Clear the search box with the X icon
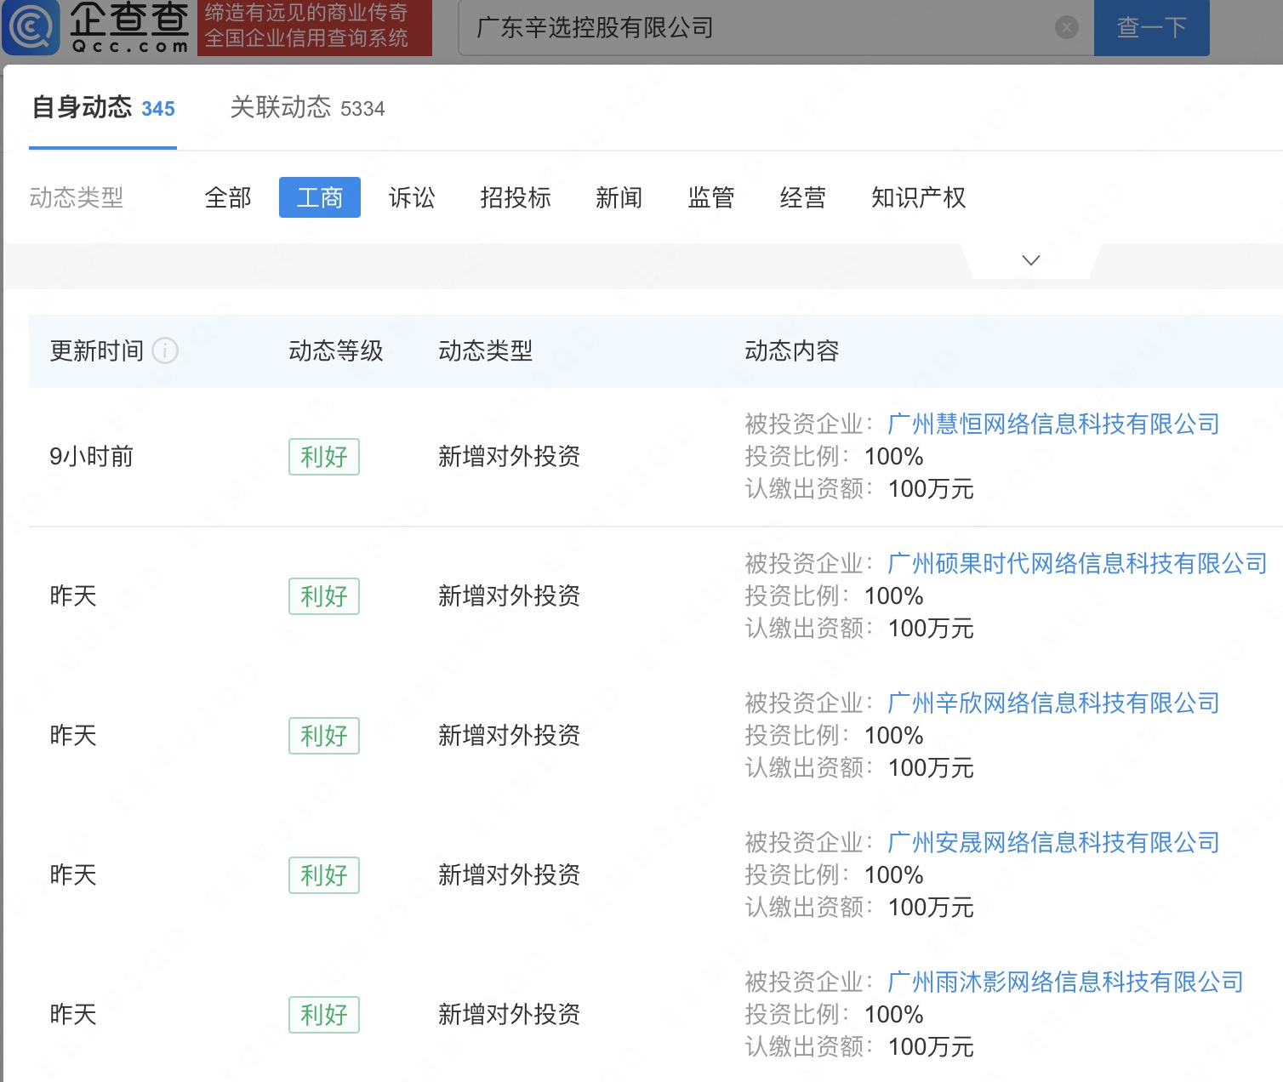 (x=1066, y=28)
